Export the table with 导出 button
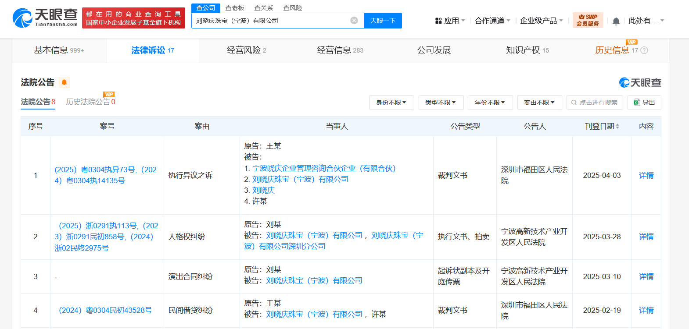 point(644,103)
